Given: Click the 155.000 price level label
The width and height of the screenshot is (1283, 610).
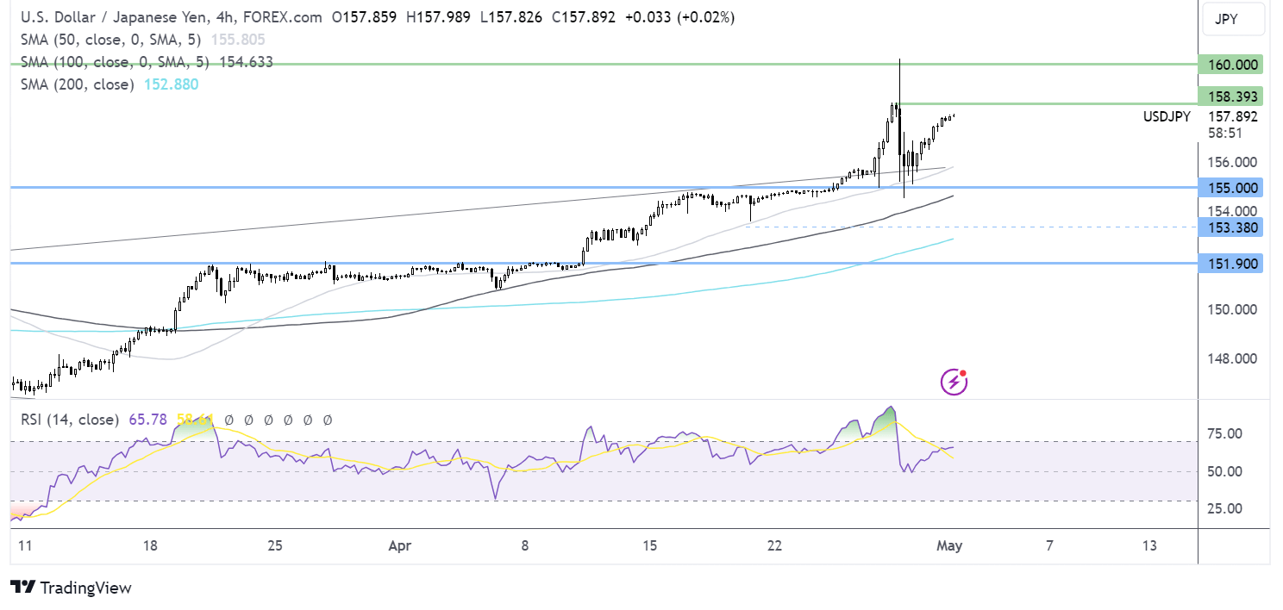Looking at the screenshot, I should [1230, 187].
